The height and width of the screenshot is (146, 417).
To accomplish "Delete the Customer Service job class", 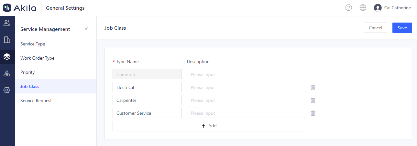I will [313, 113].
